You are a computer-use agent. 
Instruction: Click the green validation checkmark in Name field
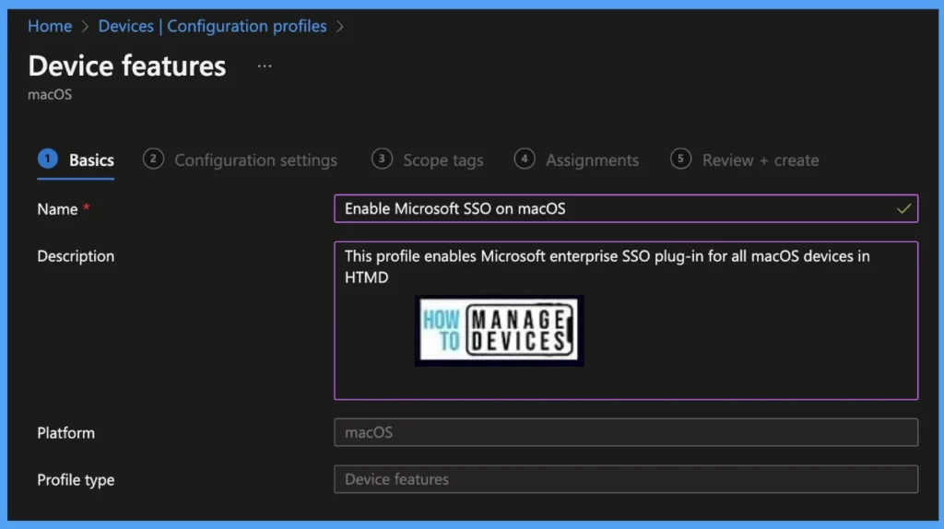(903, 209)
